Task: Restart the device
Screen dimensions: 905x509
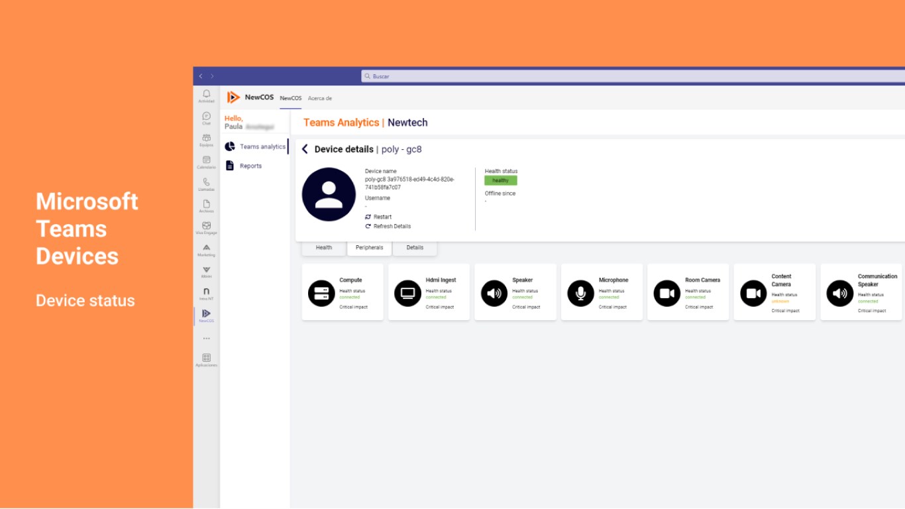Action: (378, 217)
